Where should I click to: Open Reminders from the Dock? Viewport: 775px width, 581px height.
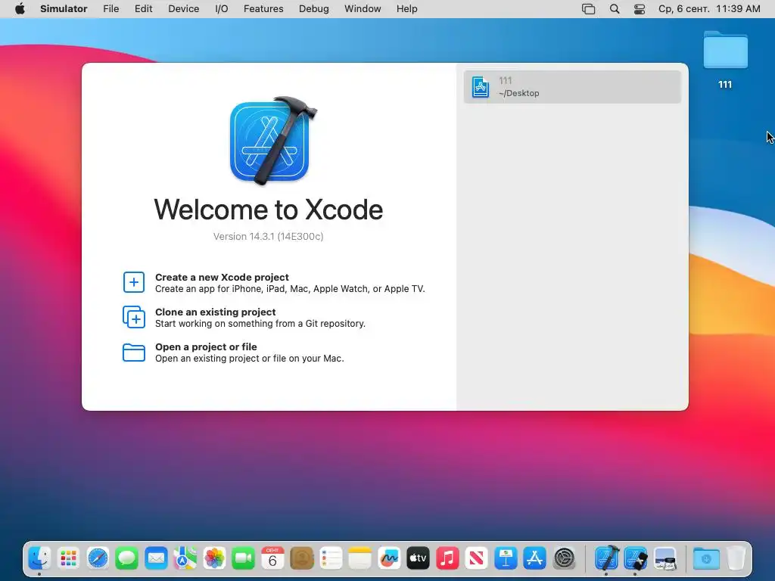[331, 559]
